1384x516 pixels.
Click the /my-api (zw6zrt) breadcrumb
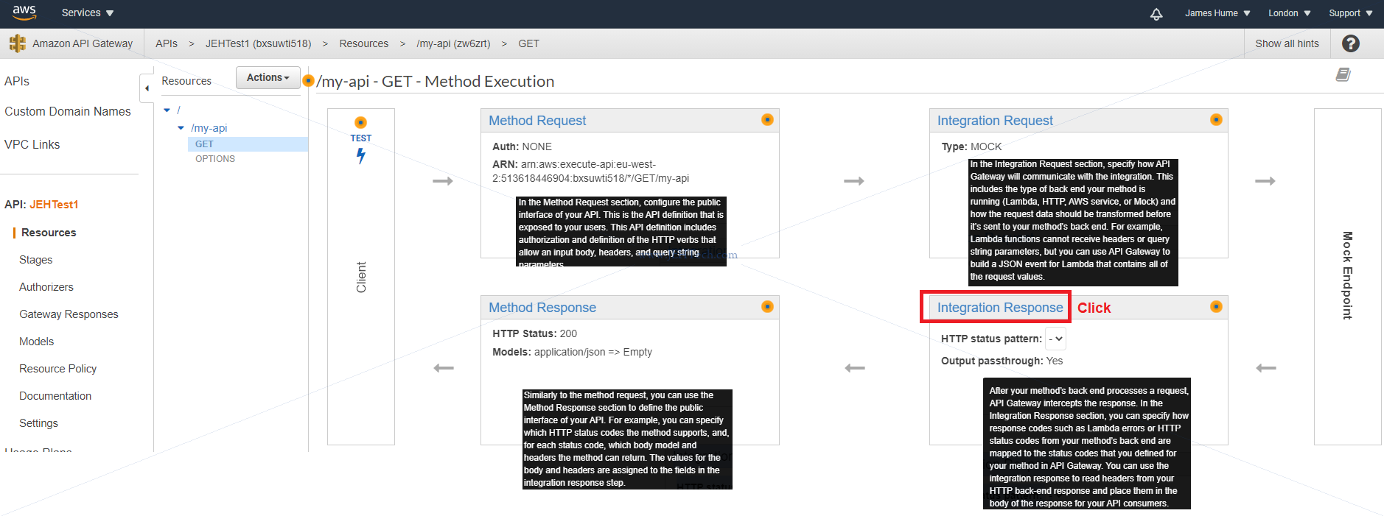tap(453, 43)
